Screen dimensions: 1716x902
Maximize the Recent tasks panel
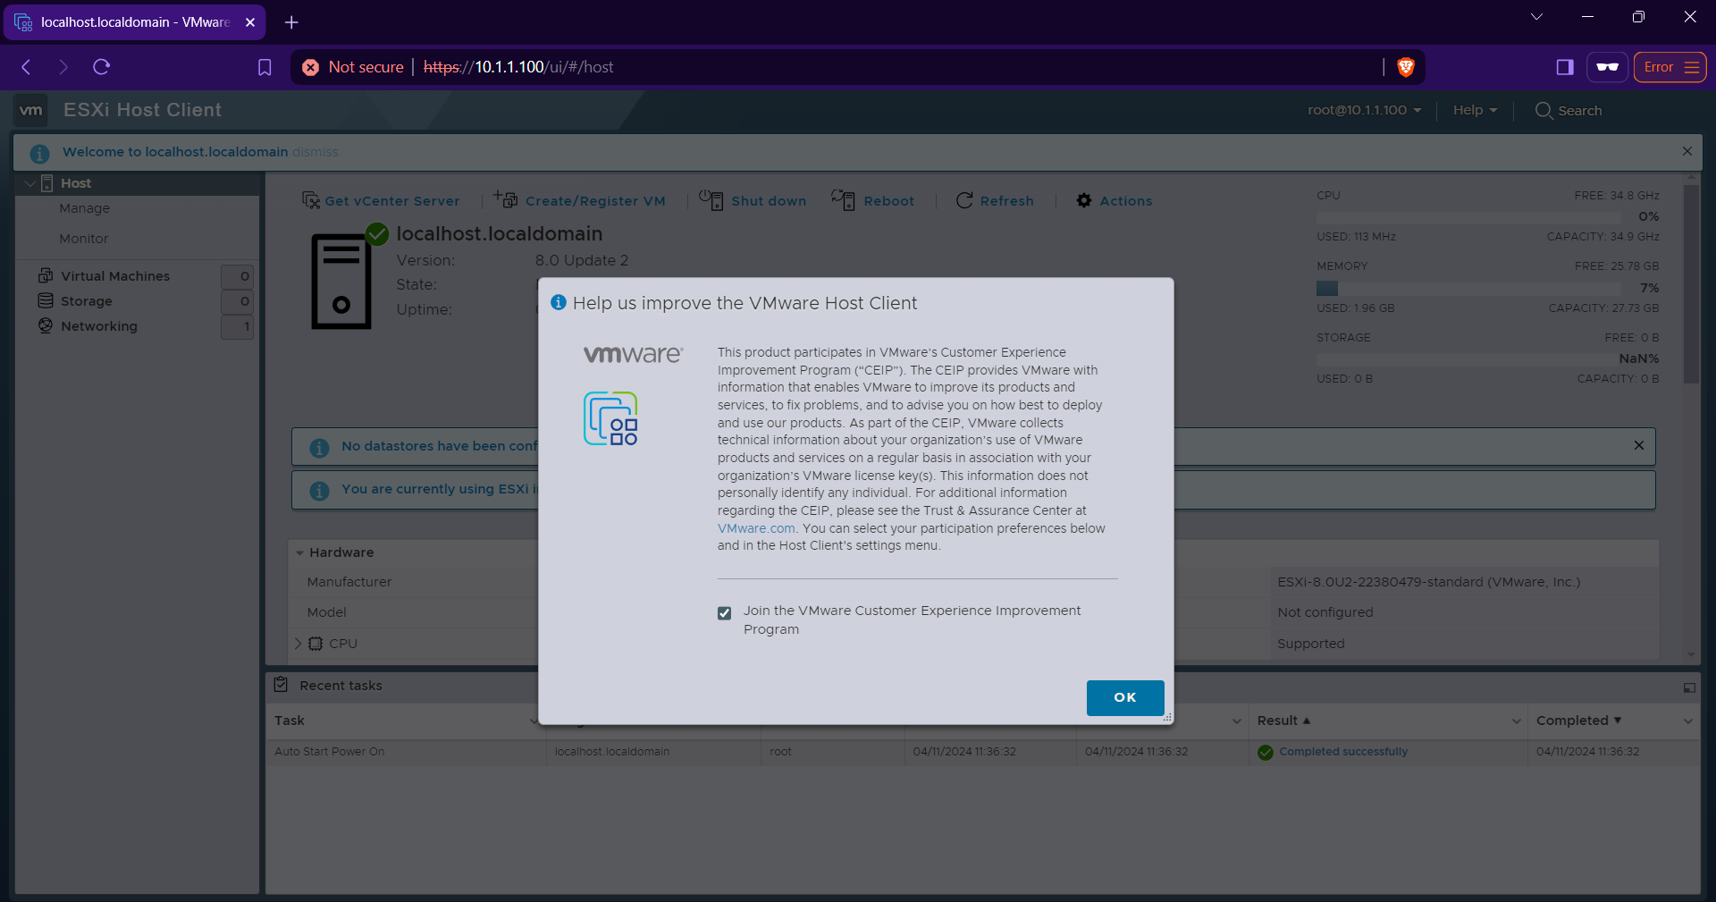pyautogui.click(x=1689, y=687)
